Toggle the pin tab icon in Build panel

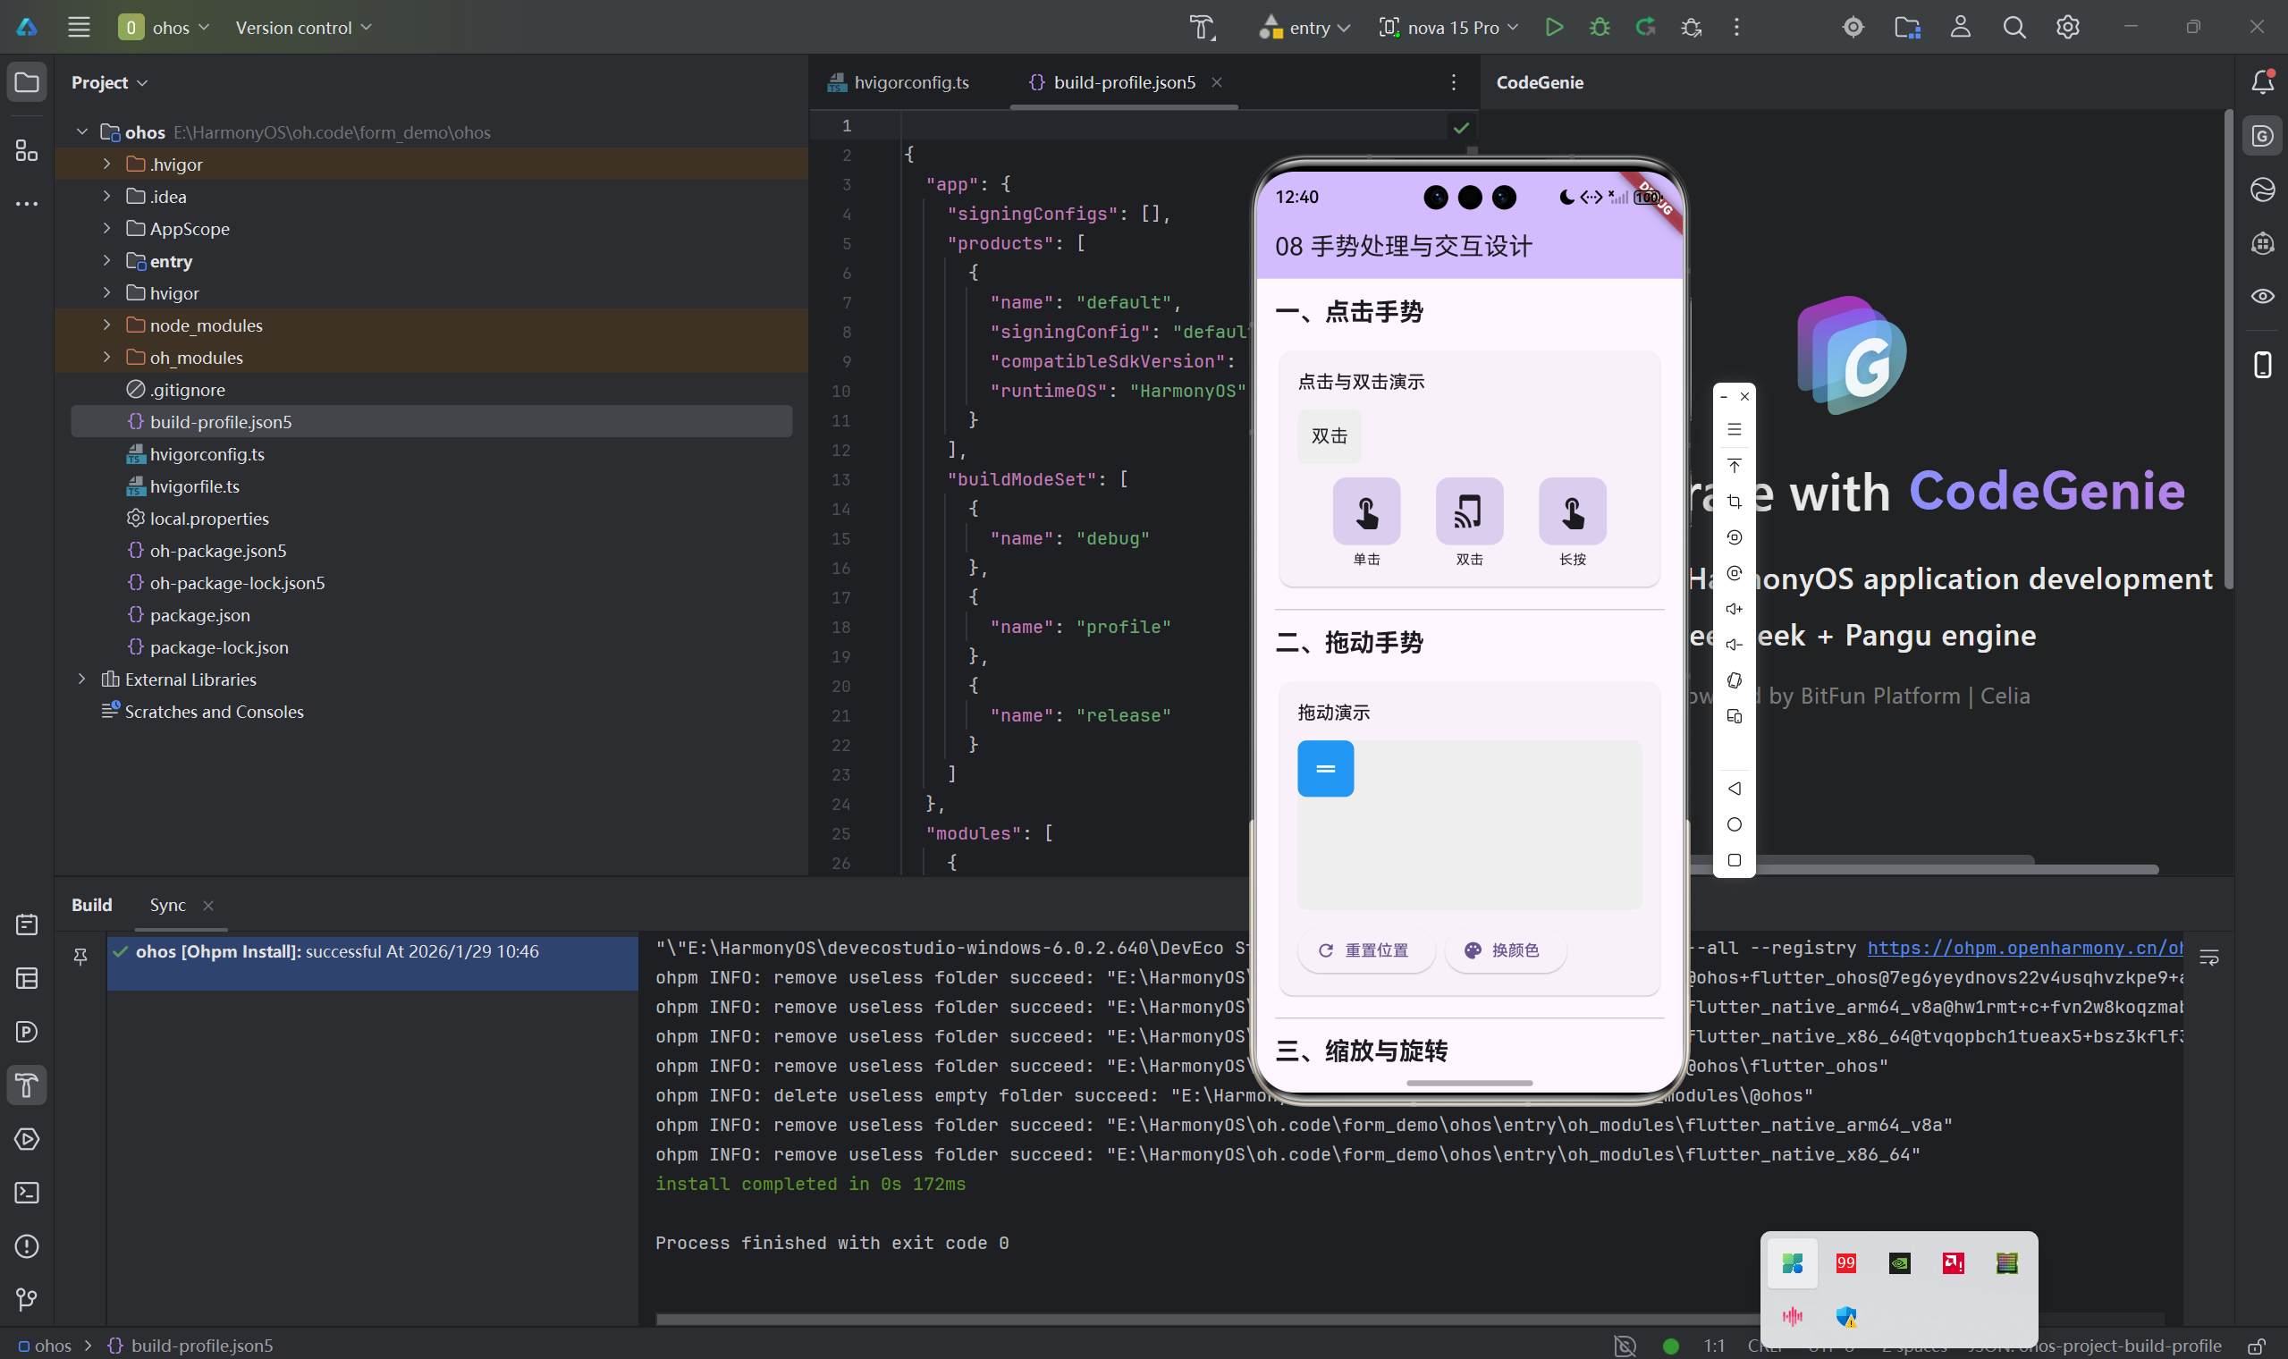[x=80, y=957]
